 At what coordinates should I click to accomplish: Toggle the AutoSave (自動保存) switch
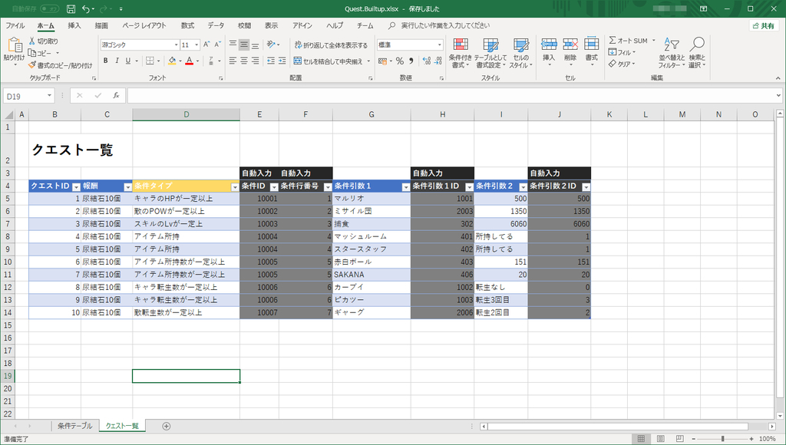pos(49,9)
